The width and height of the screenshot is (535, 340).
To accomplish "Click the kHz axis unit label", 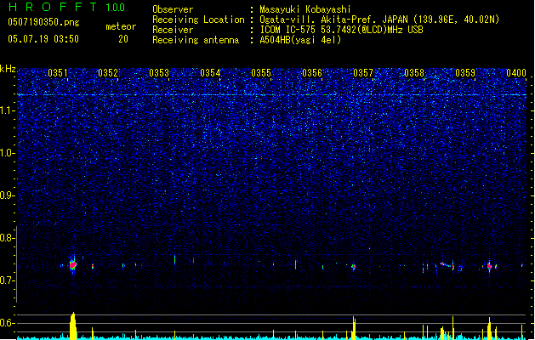I will [x=8, y=69].
